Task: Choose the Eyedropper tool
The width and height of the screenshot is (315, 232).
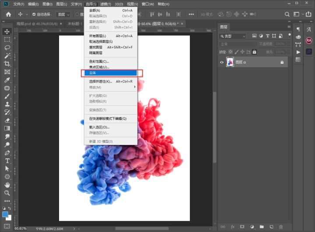Action: [x=7, y=80]
